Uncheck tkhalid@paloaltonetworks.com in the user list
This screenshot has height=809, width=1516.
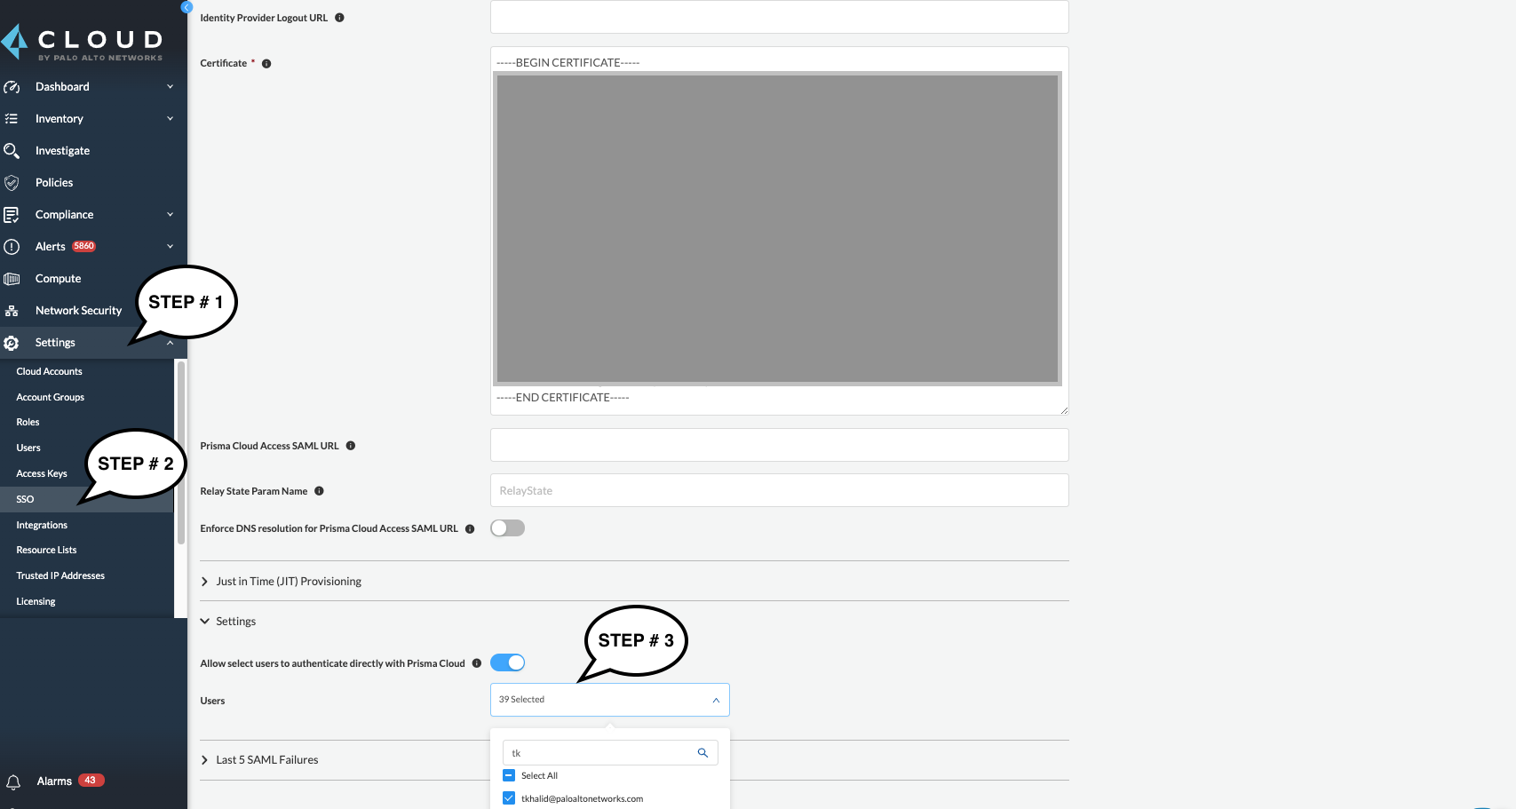tap(508, 797)
